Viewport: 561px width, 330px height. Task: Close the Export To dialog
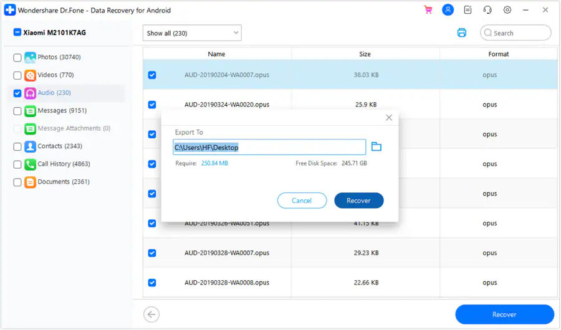389,118
